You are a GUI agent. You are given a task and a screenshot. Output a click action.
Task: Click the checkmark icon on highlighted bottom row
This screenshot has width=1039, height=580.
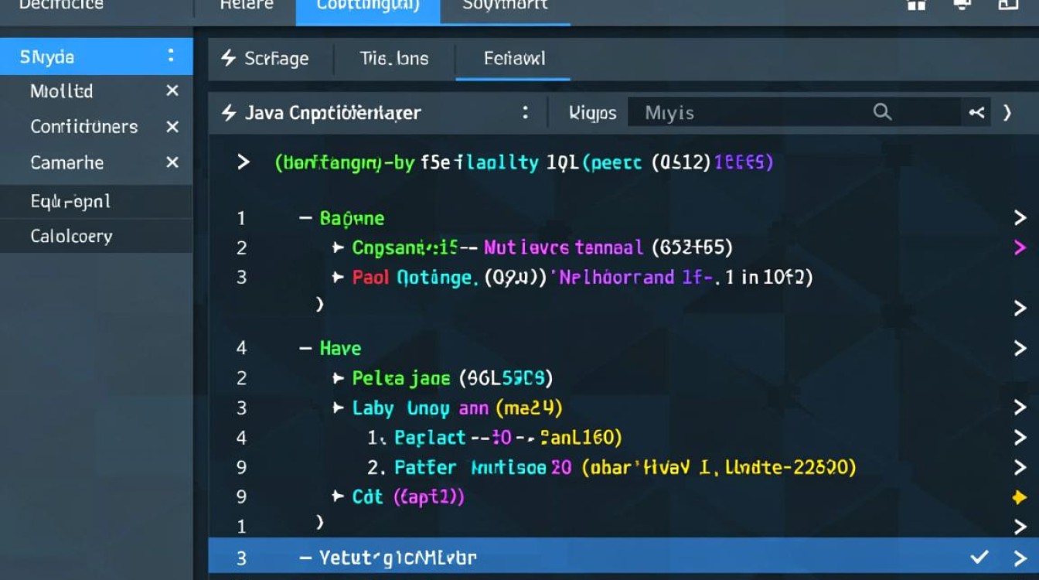click(x=979, y=557)
